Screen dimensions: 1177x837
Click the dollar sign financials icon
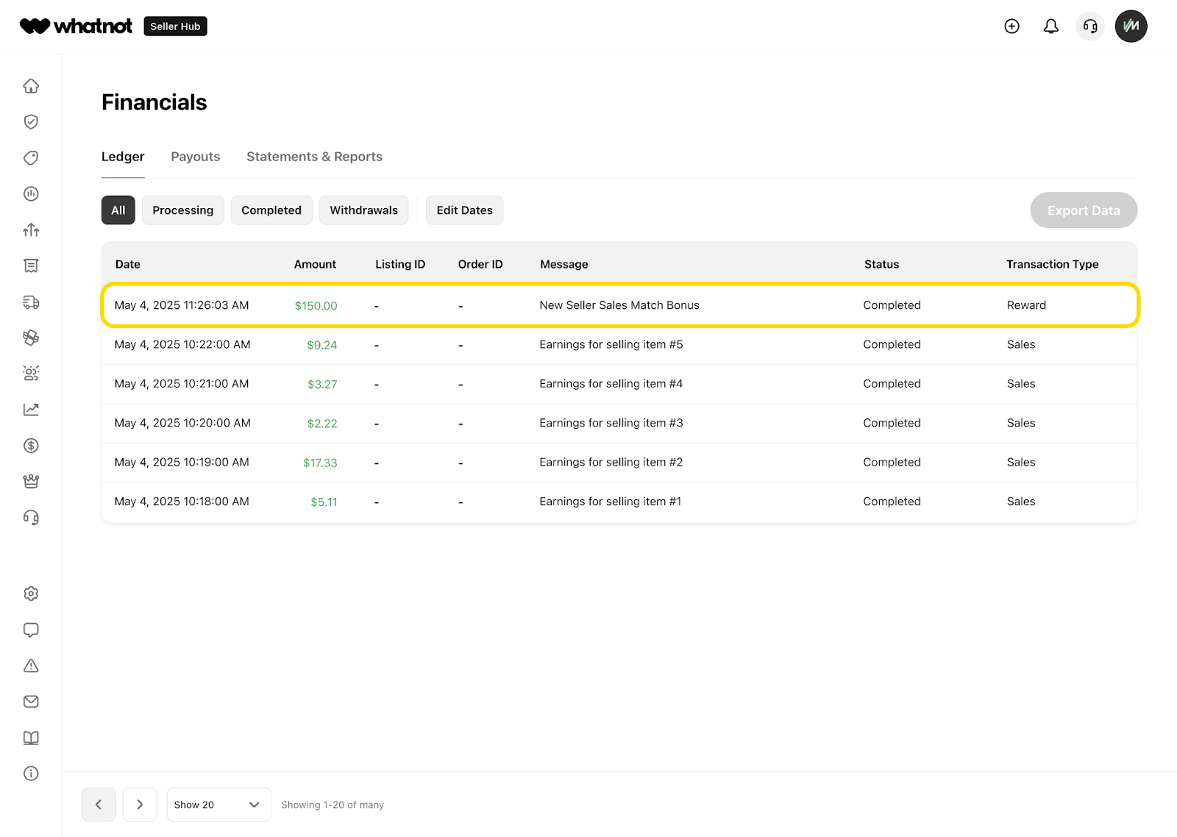pos(31,446)
